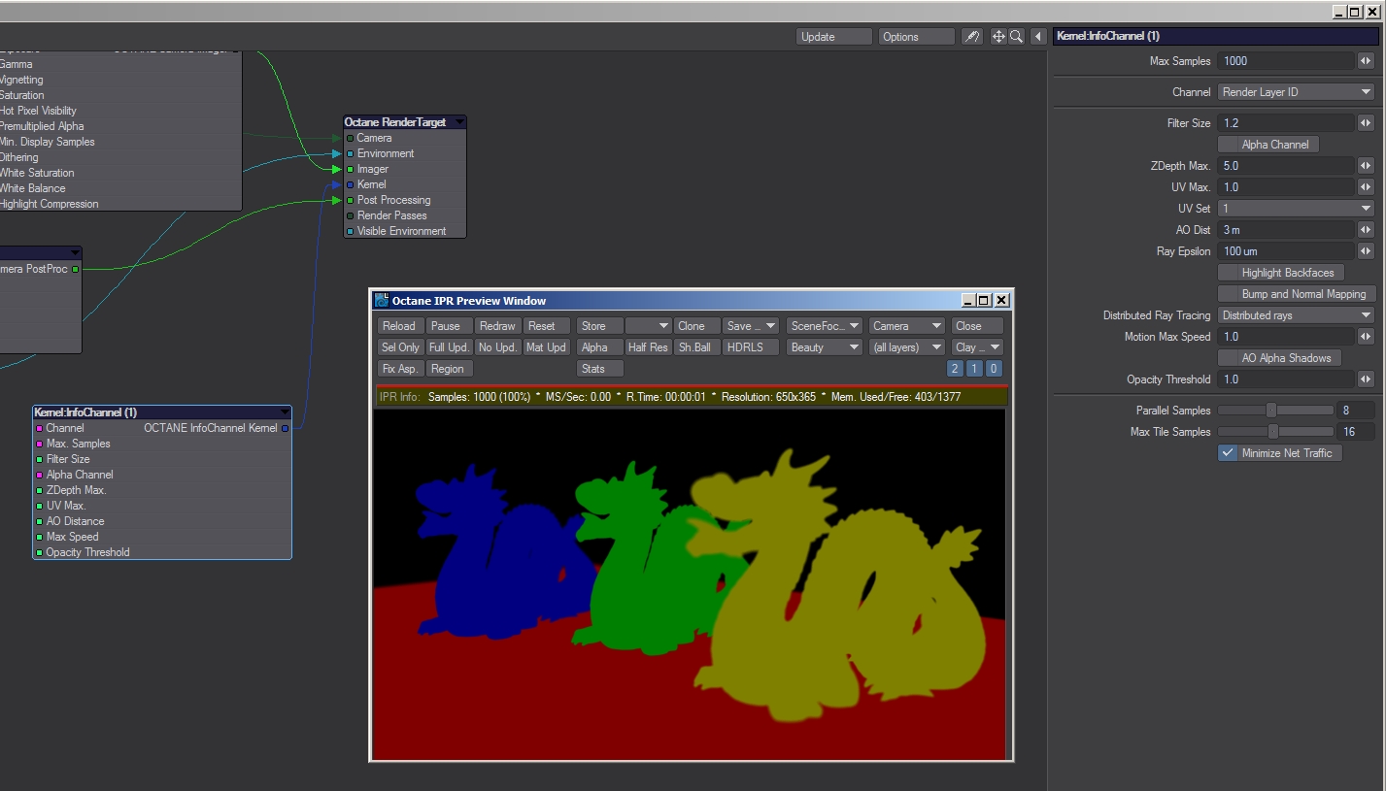The image size is (1386, 791).
Task: Toggle Fix Asp. in IPR window
Action: pyautogui.click(x=401, y=369)
